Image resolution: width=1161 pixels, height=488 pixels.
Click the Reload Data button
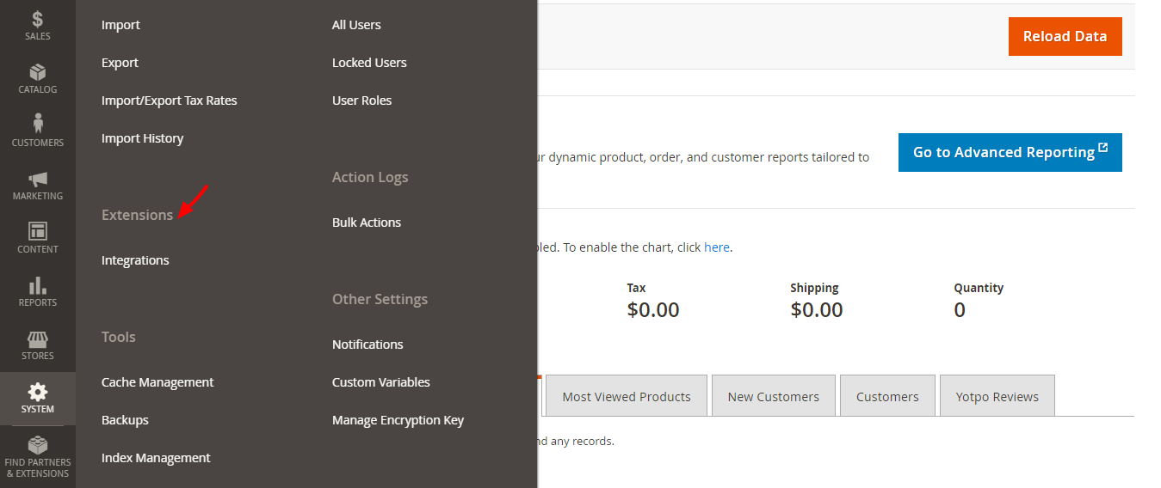click(1065, 36)
